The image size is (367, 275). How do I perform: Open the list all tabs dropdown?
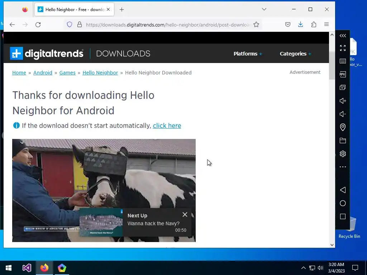point(264,9)
